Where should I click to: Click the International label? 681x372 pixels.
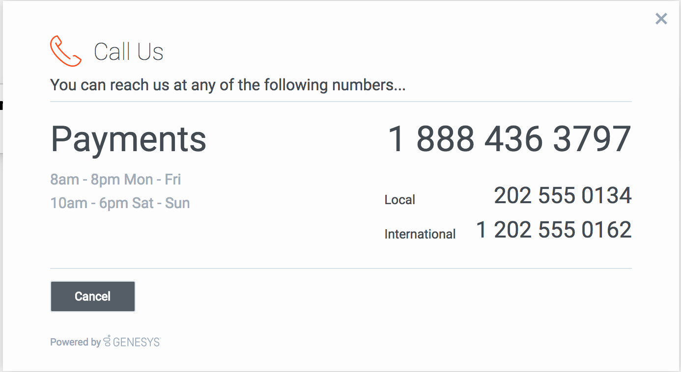pos(420,234)
